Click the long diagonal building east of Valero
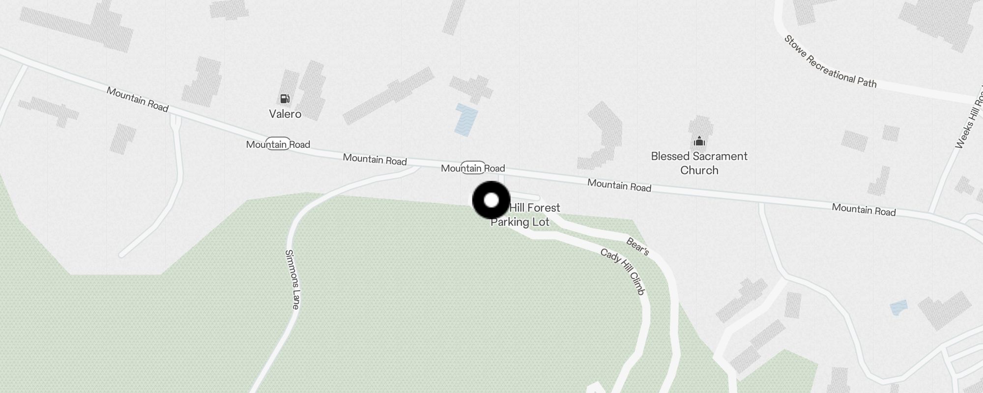This screenshot has height=393, width=983. [x=388, y=96]
